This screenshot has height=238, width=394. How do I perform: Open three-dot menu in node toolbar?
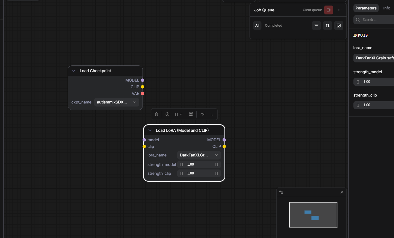pos(212,114)
